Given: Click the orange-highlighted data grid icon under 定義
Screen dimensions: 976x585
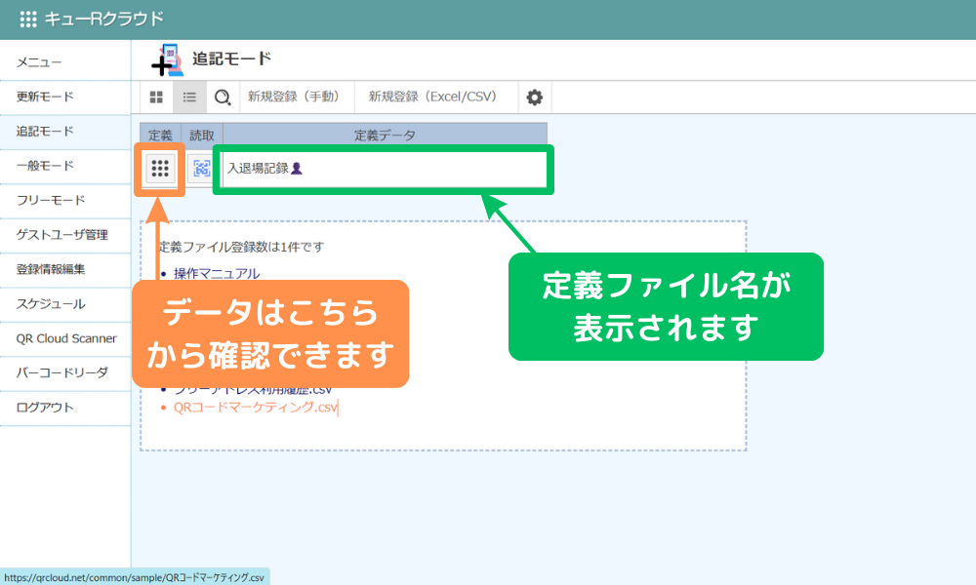Looking at the screenshot, I should coord(161,168).
